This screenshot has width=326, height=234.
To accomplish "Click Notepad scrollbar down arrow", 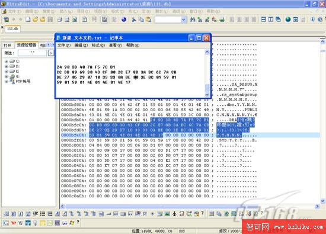I will [x=207, y=95].
